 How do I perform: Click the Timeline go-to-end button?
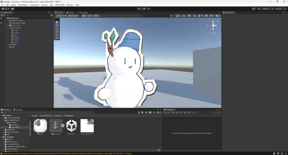(189, 112)
